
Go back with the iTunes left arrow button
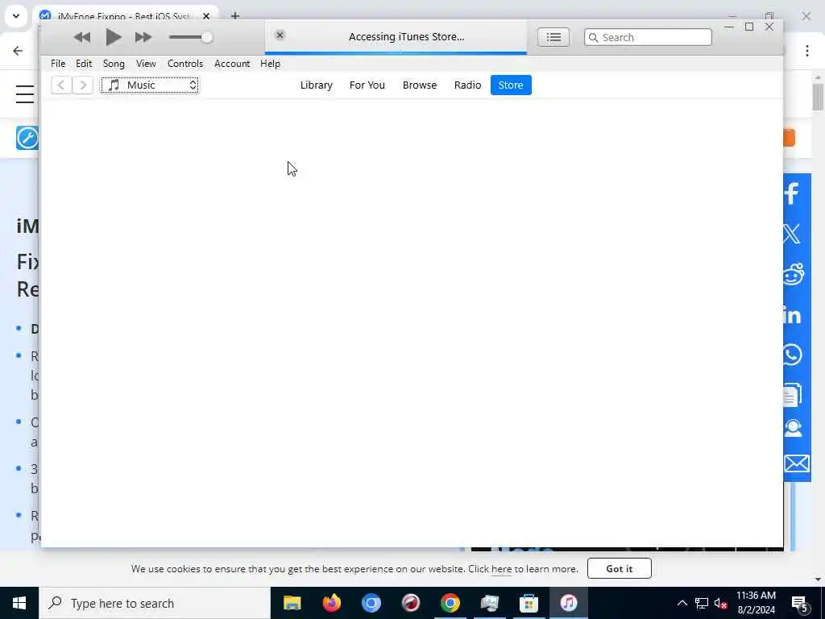click(61, 85)
